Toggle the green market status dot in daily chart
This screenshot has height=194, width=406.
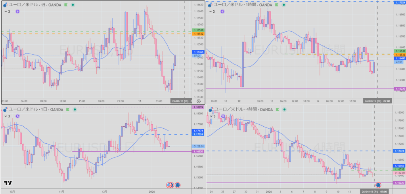[x=74, y=108]
